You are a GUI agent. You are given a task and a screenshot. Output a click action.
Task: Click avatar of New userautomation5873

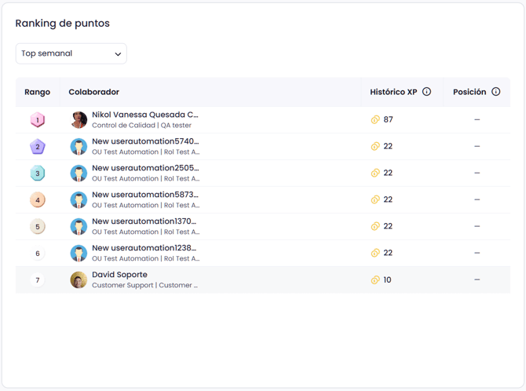click(79, 200)
